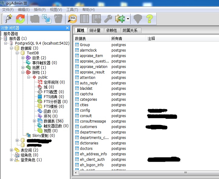
Task: Select FTS词典 (0) in the tree
Action: [54, 97]
